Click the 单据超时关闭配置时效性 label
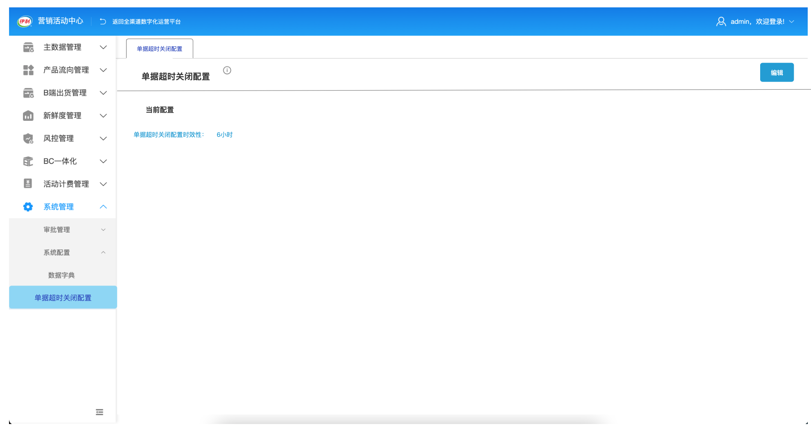The width and height of the screenshot is (811, 440). point(169,135)
